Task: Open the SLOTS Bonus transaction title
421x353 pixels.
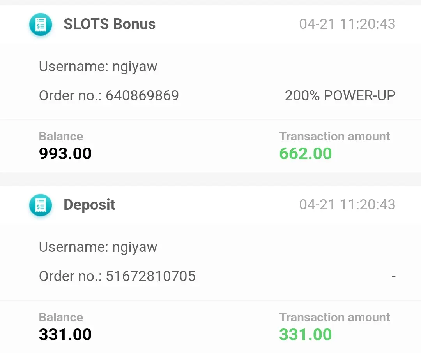Action: coord(109,24)
